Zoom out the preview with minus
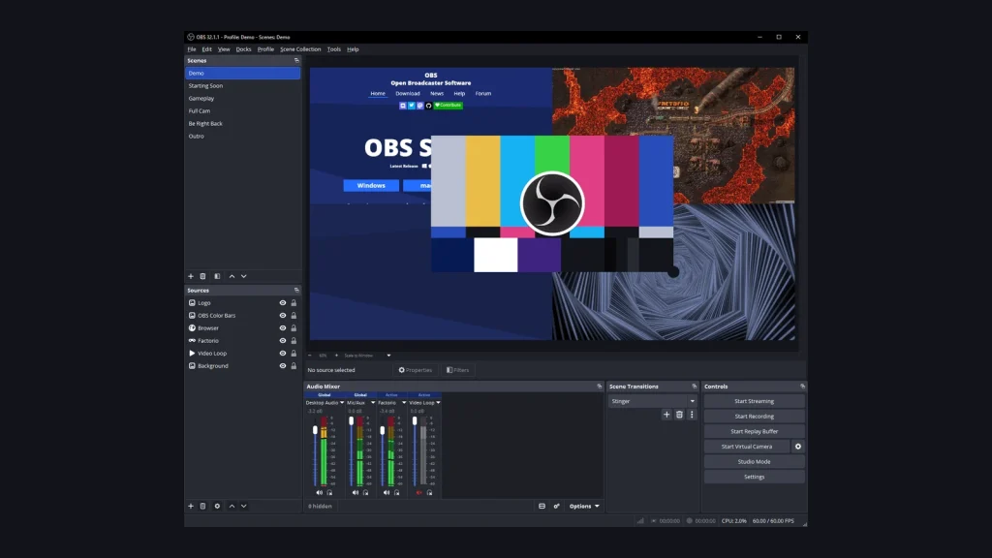The height and width of the screenshot is (558, 992). [x=309, y=356]
